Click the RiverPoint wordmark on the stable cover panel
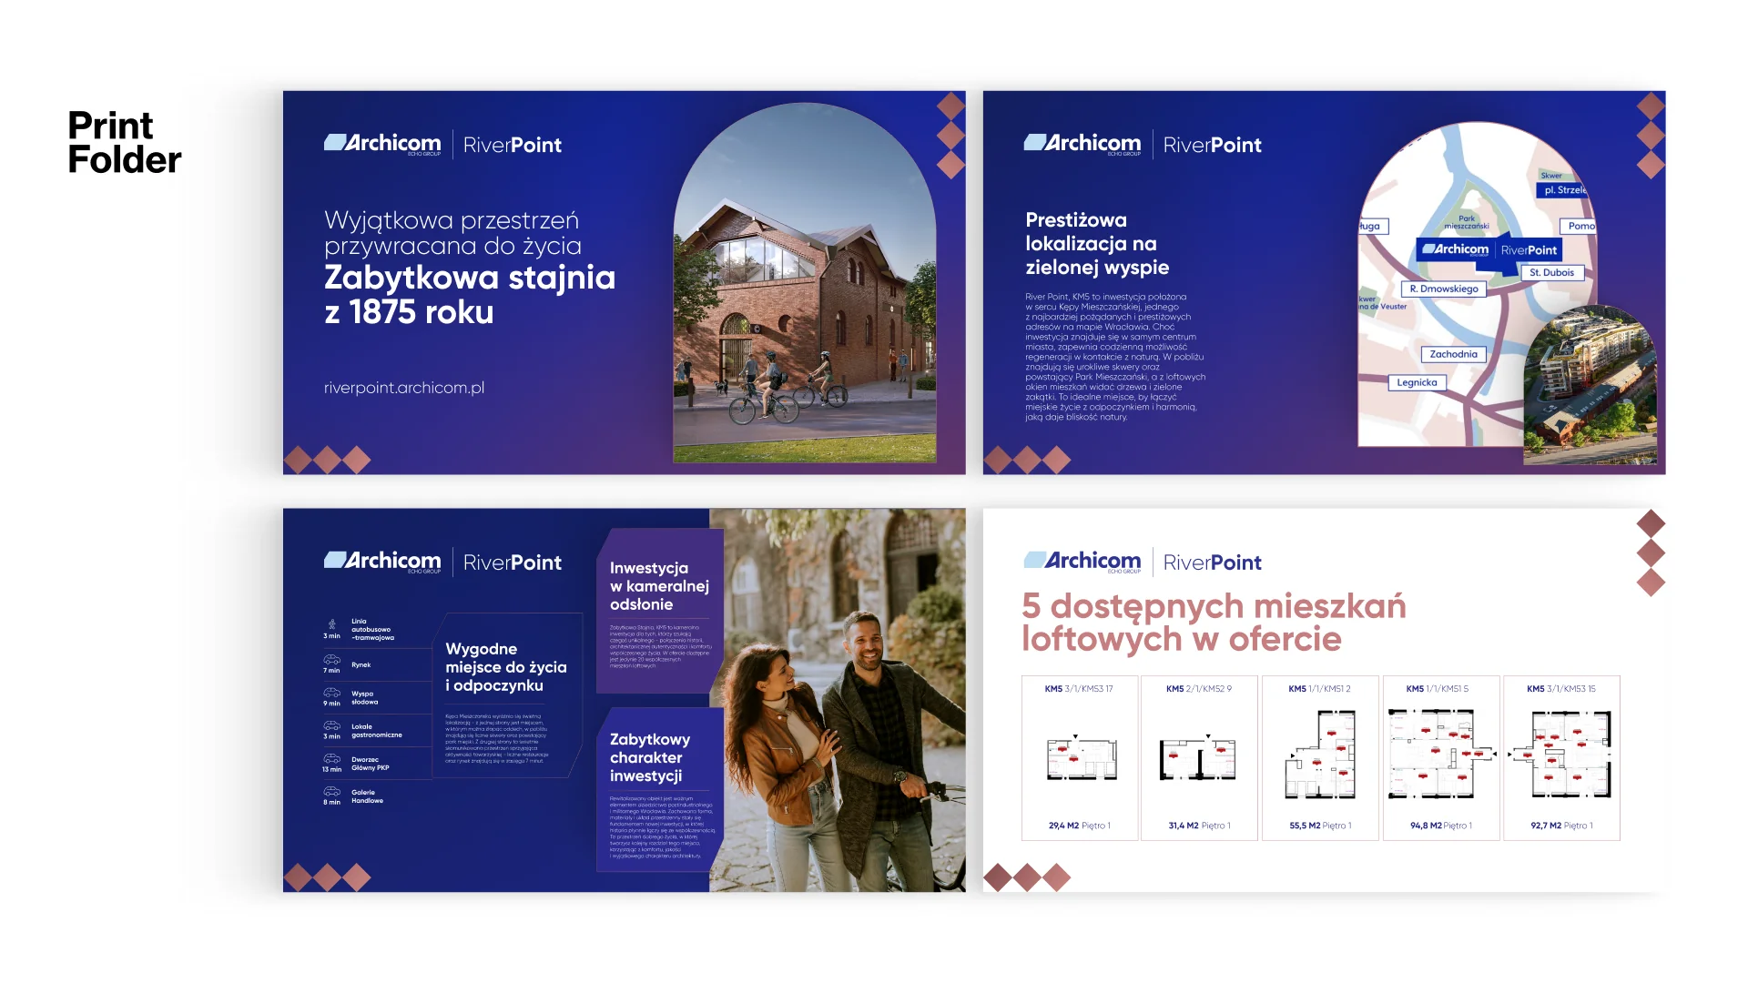The width and height of the screenshot is (1748, 983). click(513, 145)
